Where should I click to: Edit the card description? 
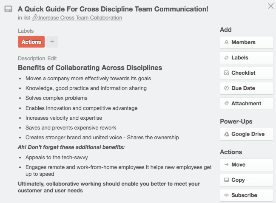52,59
